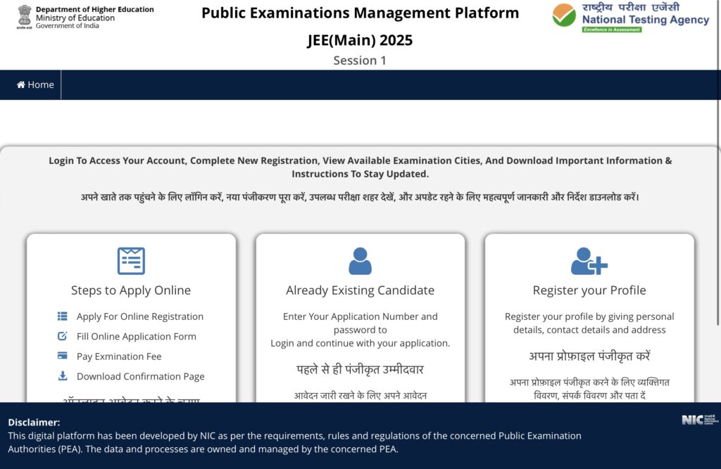721x469 pixels.
Task: Click the home icon beside Home
Action: 20,84
